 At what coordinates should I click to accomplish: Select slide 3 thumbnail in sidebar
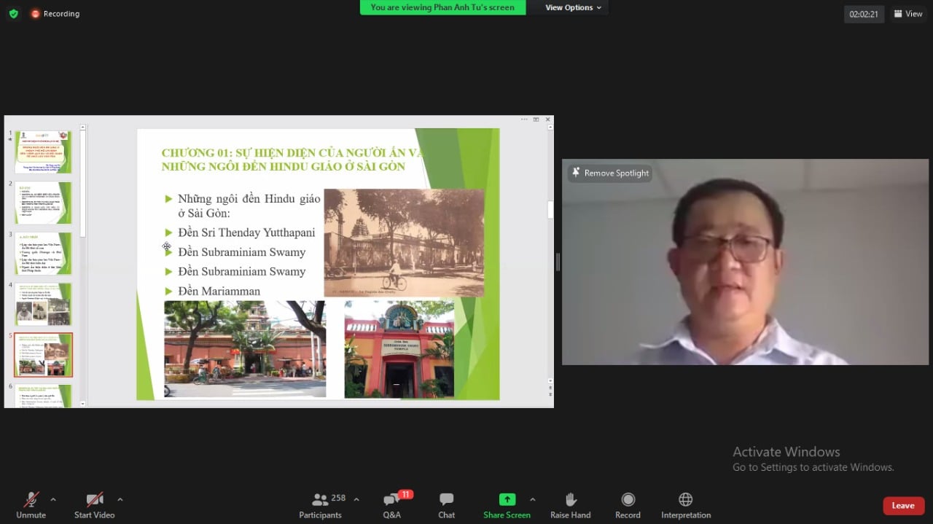pos(44,253)
